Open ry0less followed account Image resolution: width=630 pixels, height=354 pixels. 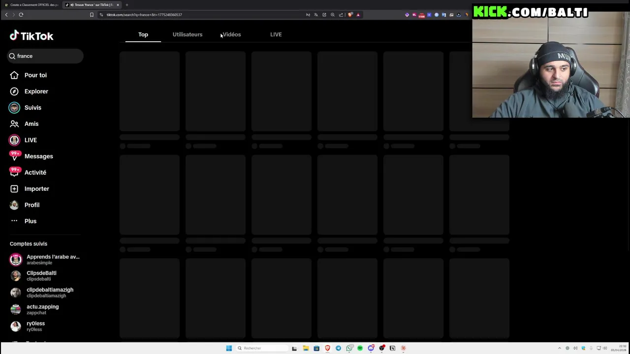click(28, 326)
